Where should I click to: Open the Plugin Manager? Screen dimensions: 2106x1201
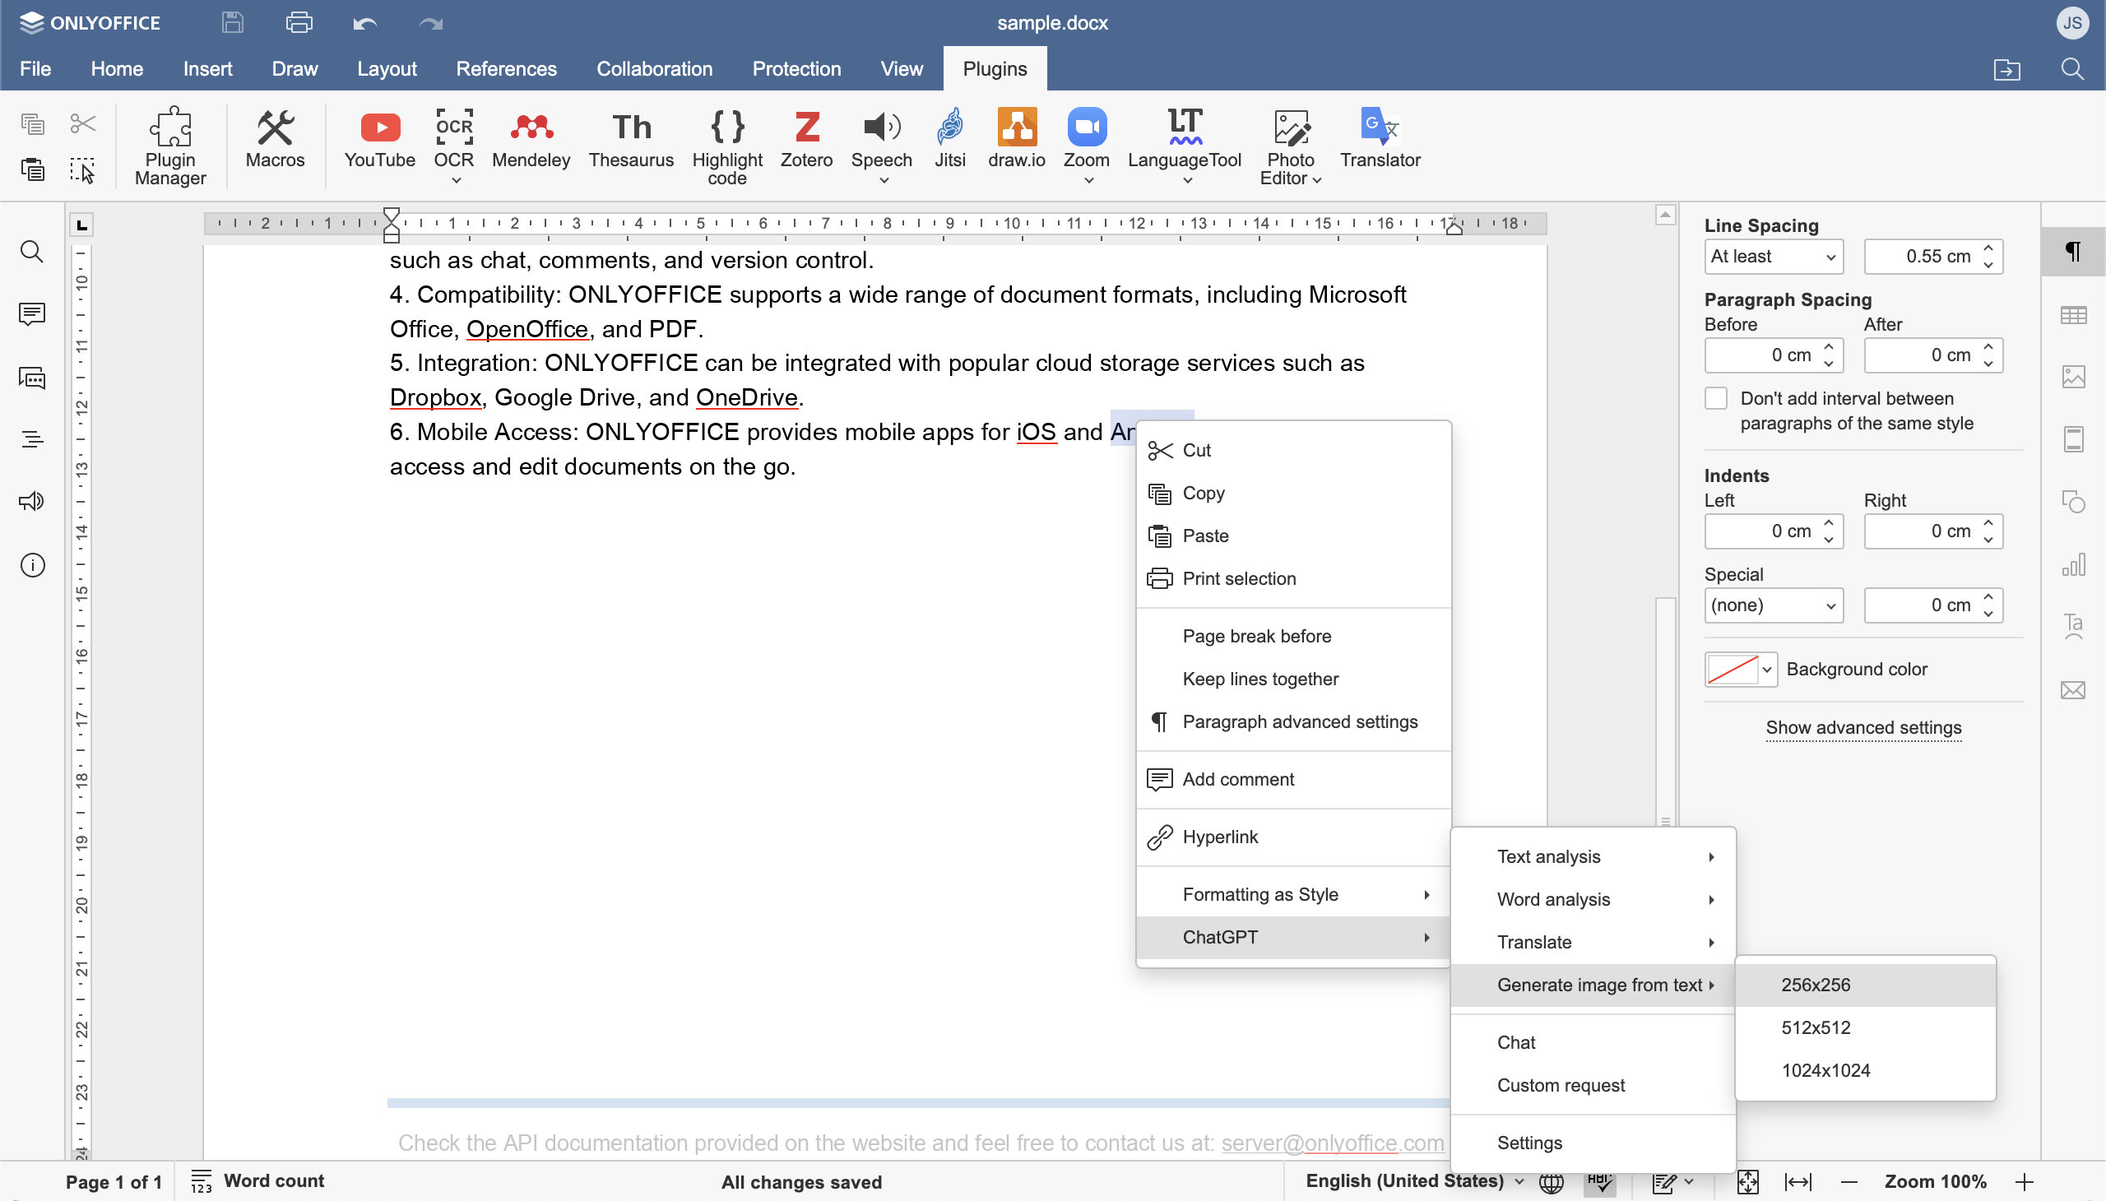click(170, 146)
